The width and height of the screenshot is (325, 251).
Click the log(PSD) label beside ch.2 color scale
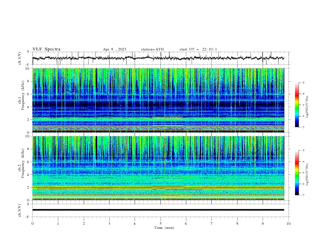coord(307,174)
